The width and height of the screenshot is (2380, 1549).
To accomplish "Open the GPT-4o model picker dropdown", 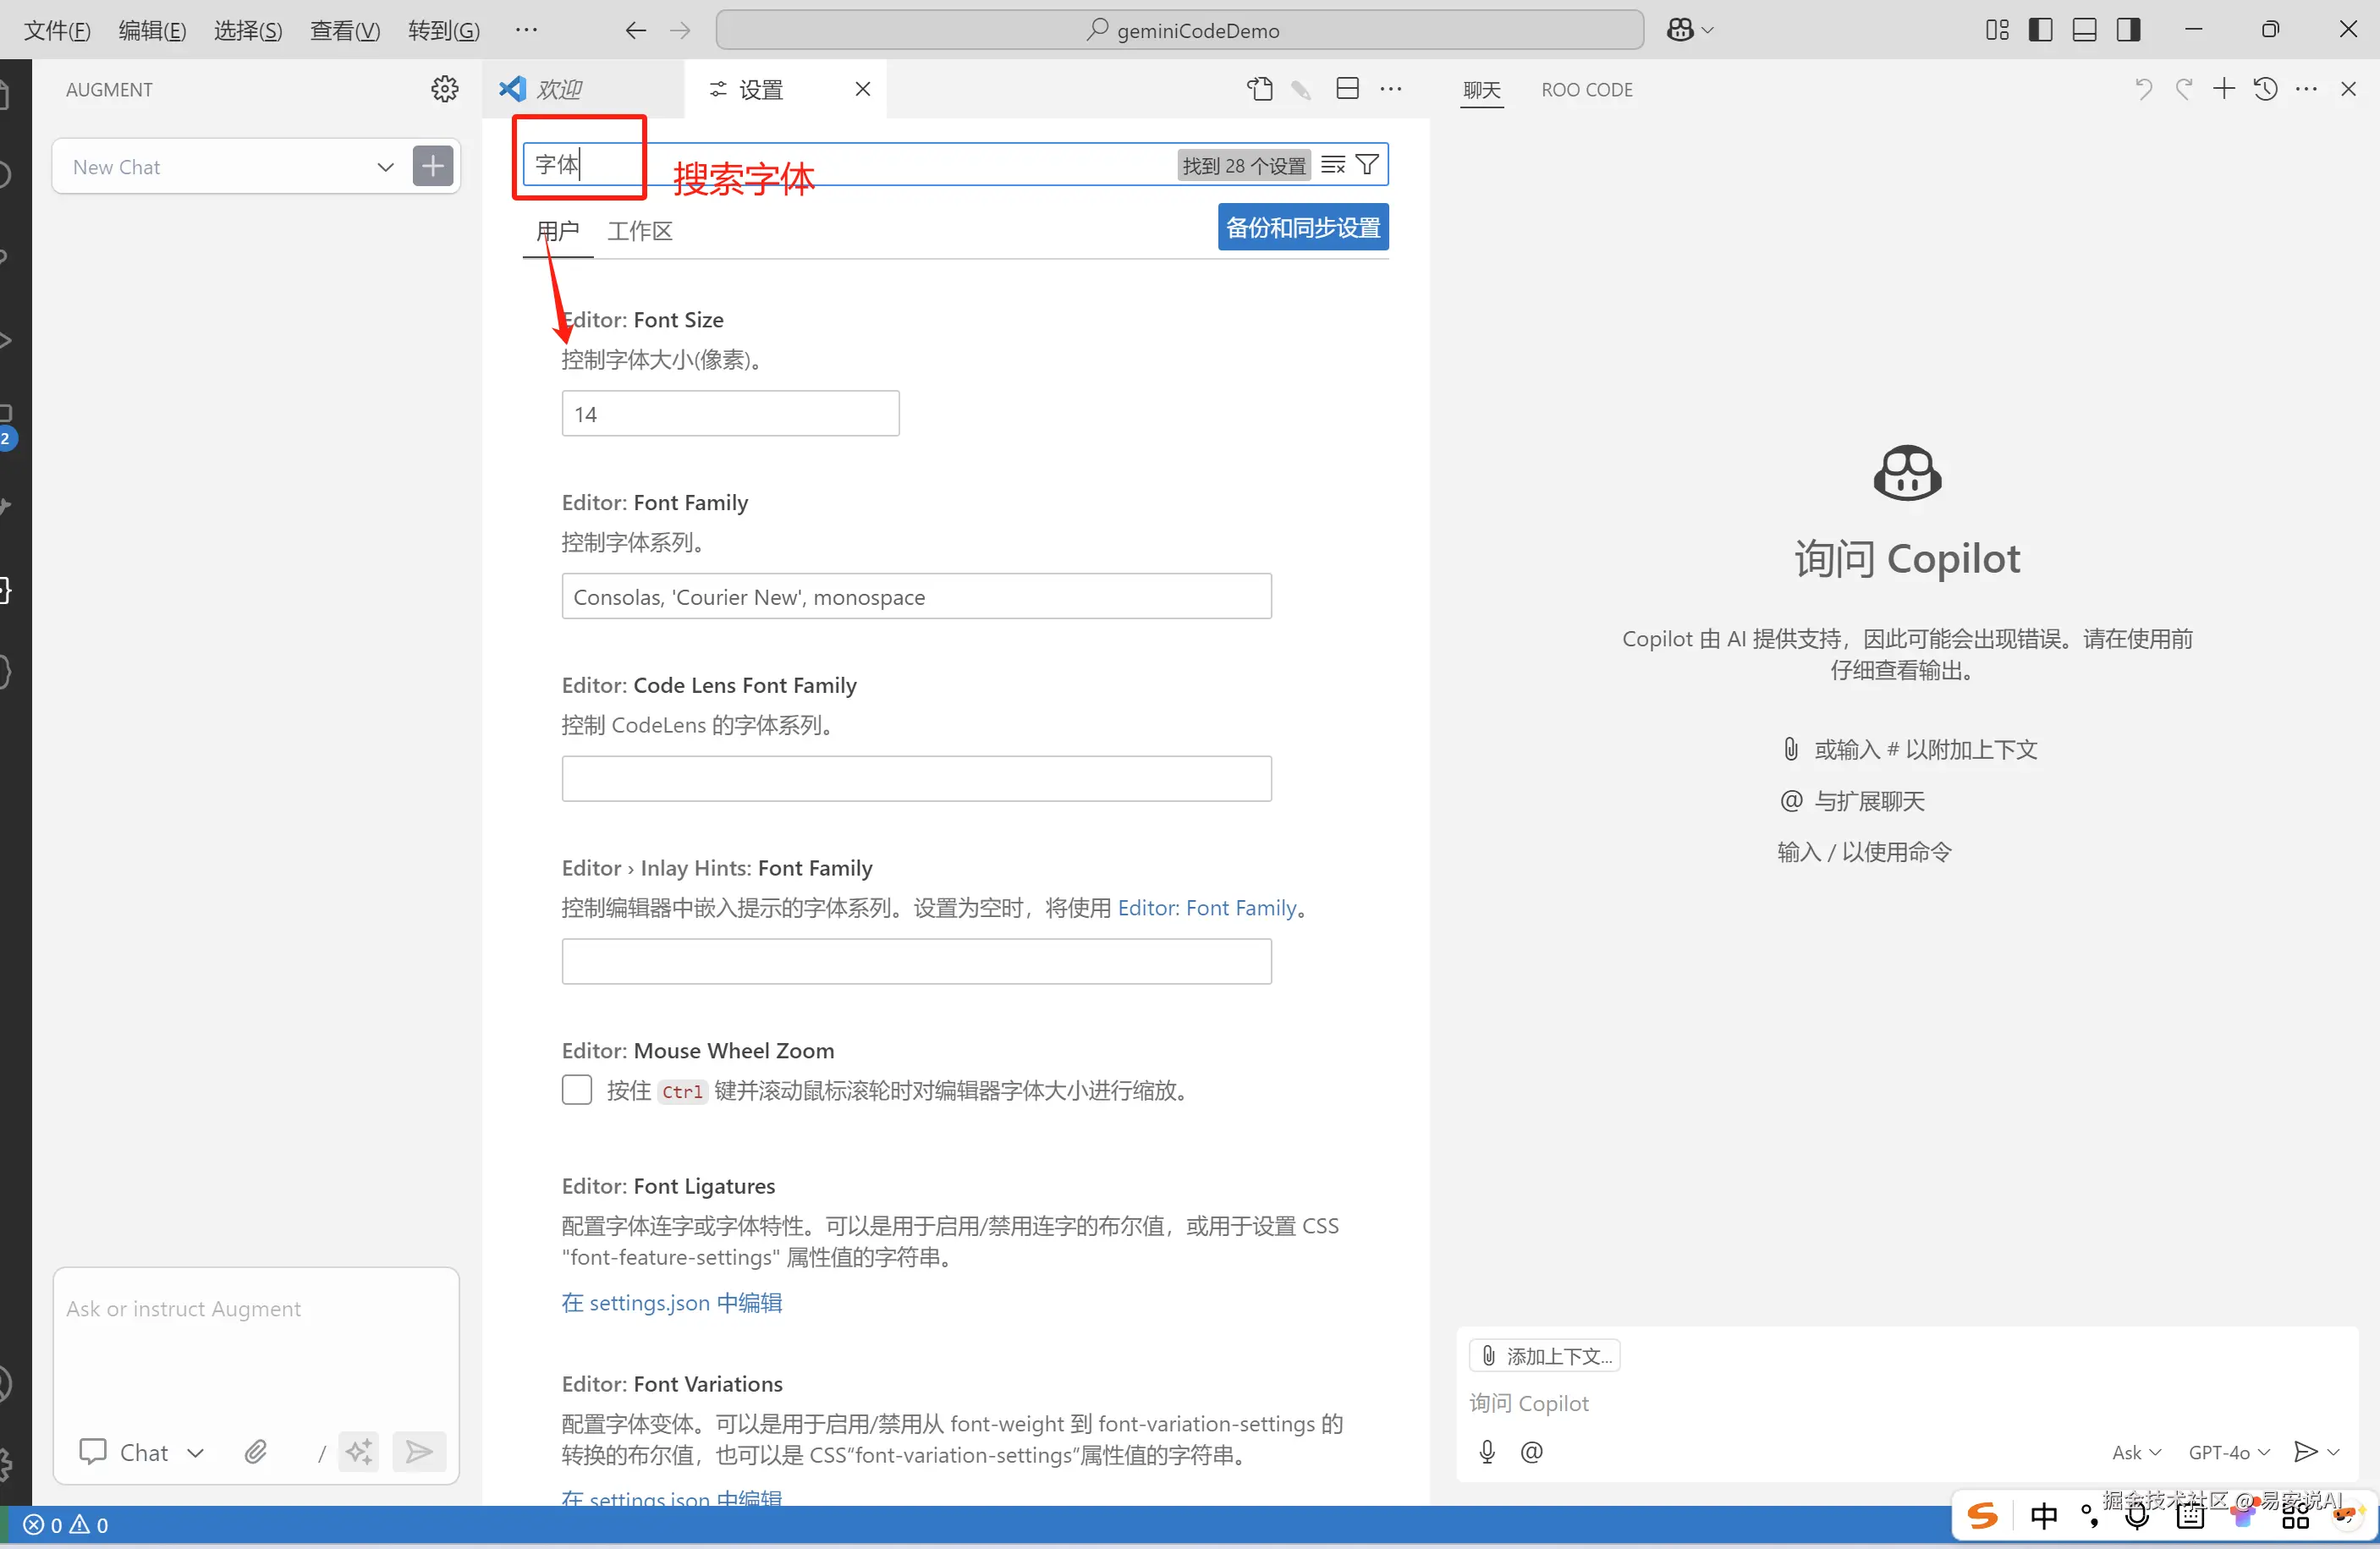I will 2229,1452.
